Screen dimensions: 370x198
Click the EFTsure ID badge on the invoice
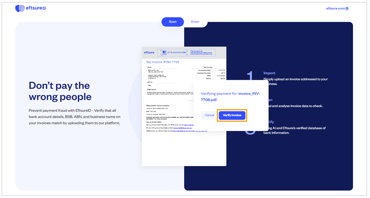[174, 52]
